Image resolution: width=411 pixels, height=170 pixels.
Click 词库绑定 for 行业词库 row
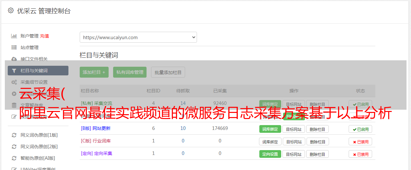click(270, 141)
